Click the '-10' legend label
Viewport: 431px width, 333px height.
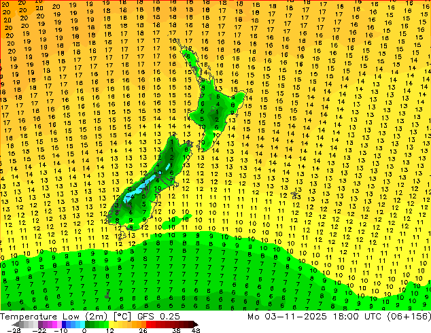[x=61, y=330]
